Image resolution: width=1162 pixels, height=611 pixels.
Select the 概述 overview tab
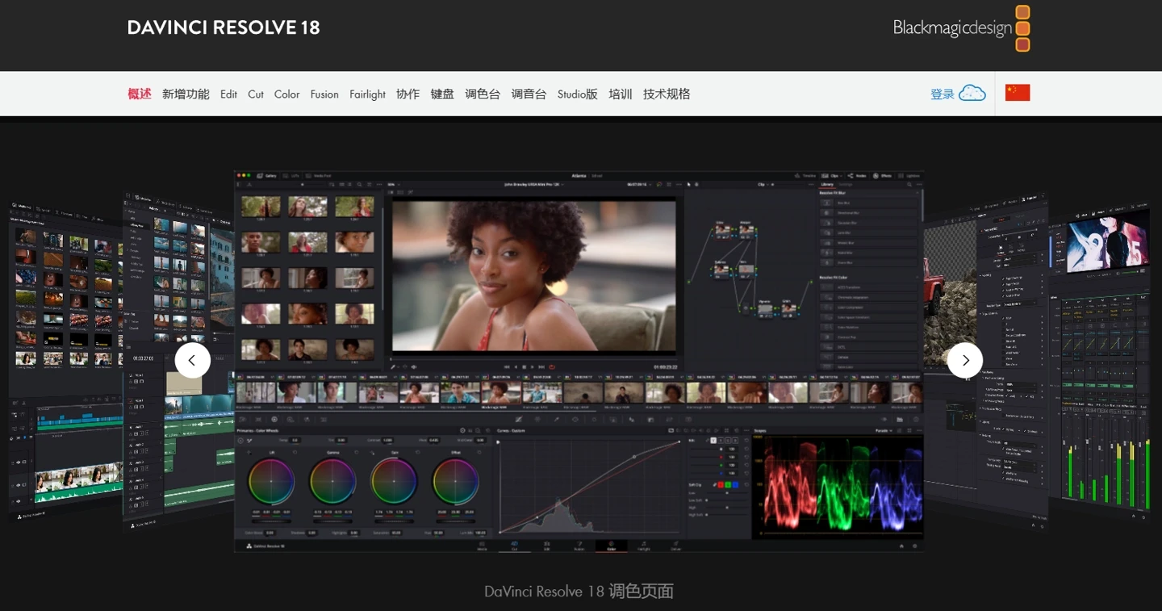point(140,94)
